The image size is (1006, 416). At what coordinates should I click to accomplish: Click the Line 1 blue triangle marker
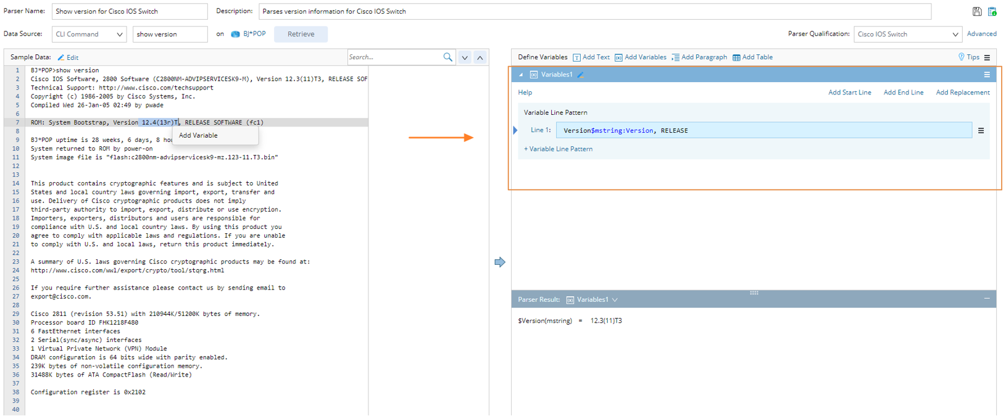(x=515, y=130)
